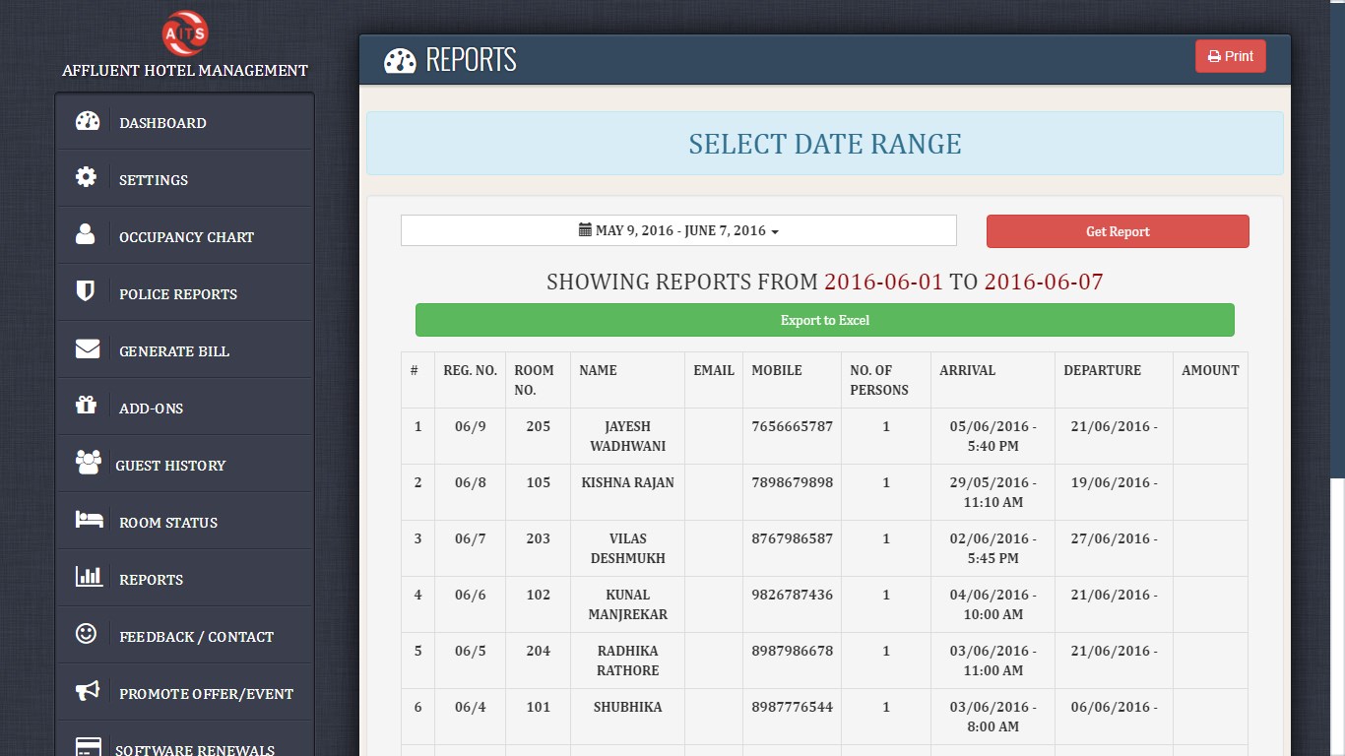Screen dimensions: 1345x756
Task: Click the Occupancy Chart person icon
Action: 86,234
